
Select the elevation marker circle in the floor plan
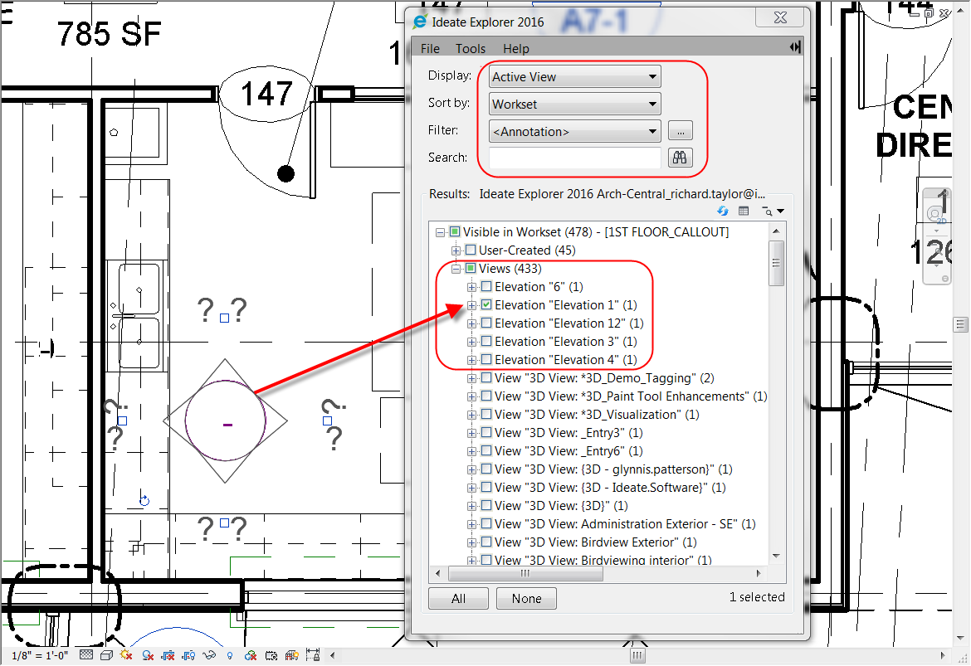click(x=226, y=421)
